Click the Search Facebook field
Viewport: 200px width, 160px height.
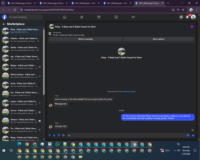coord(26,17)
